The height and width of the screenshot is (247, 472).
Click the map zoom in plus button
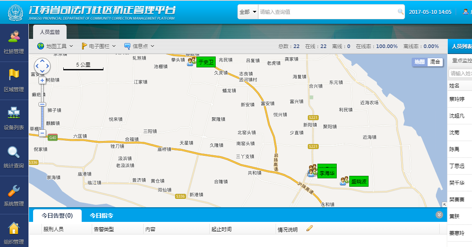42,80
